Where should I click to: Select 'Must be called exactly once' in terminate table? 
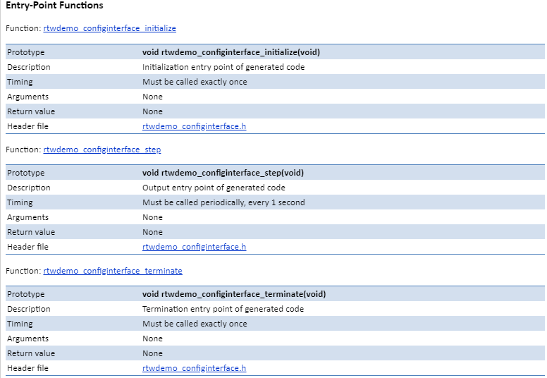pyautogui.click(x=195, y=324)
